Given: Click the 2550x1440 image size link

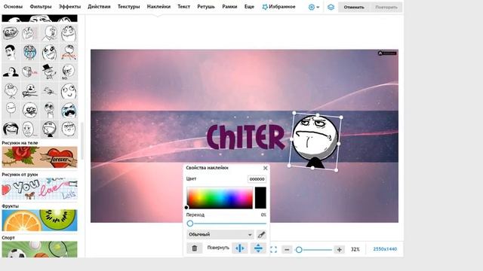Looking at the screenshot, I should tap(385, 249).
